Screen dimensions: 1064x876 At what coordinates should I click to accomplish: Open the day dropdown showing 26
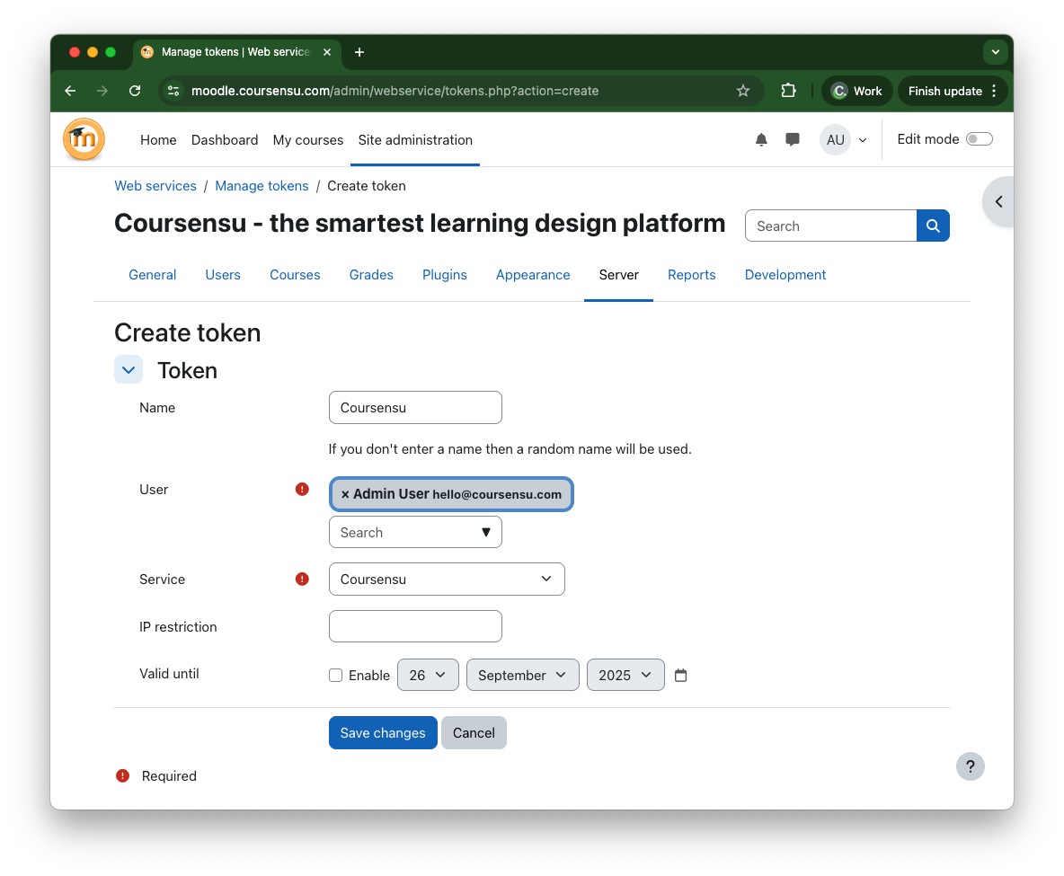428,675
